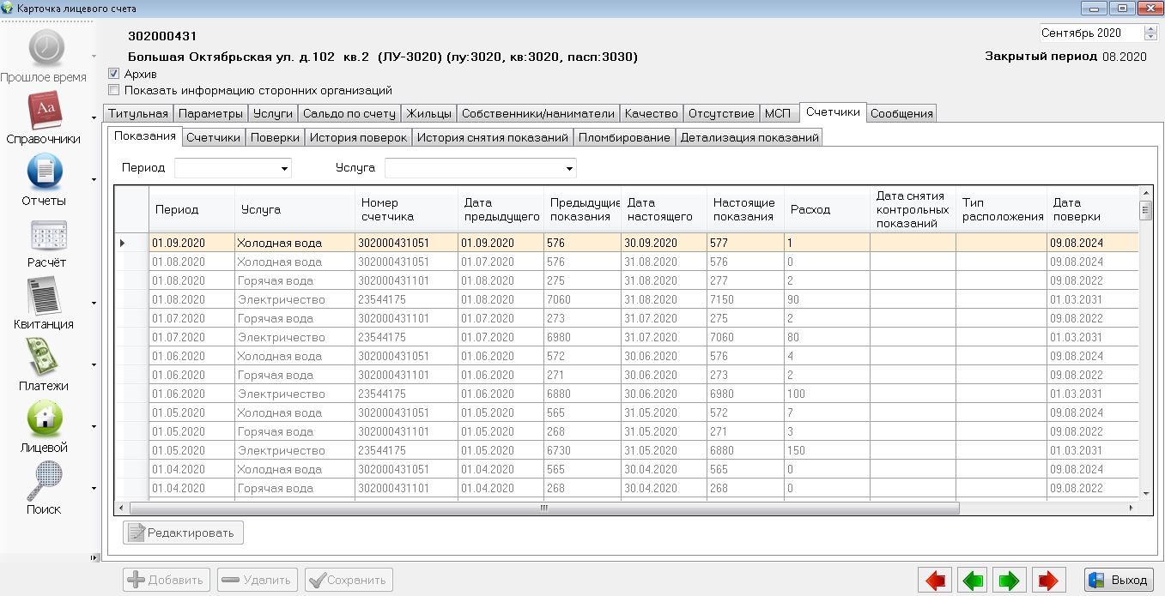Click the Лицевой house icon

[x=45, y=419]
